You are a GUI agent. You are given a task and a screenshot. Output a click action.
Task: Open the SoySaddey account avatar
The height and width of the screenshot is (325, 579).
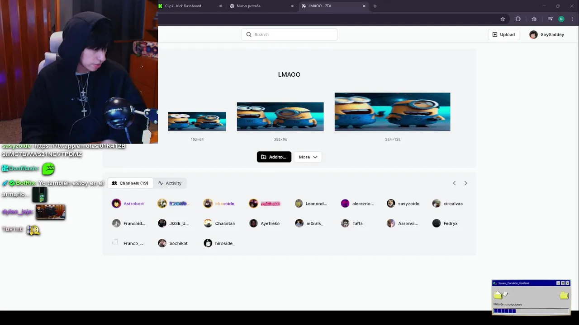click(534, 35)
